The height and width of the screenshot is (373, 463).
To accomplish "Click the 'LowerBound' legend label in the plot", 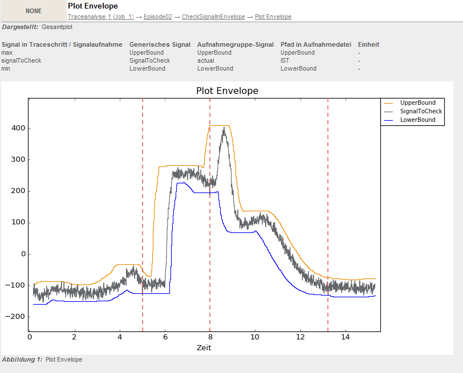I will click(418, 120).
